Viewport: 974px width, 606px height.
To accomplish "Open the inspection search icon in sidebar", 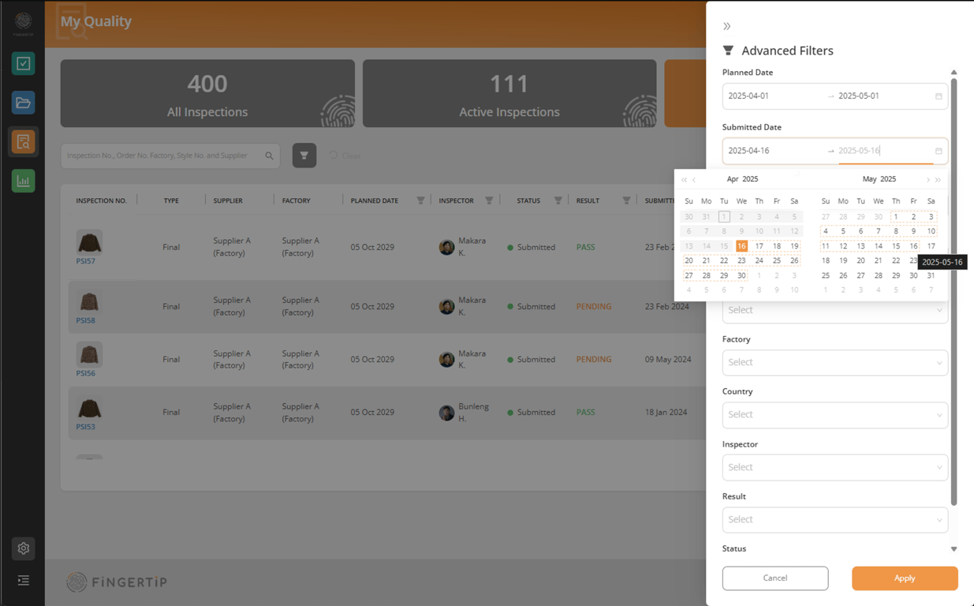I will pyautogui.click(x=23, y=142).
